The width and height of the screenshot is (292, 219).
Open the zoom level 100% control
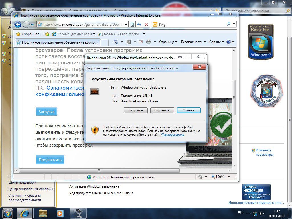218,177
